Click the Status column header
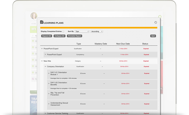 (145, 44)
